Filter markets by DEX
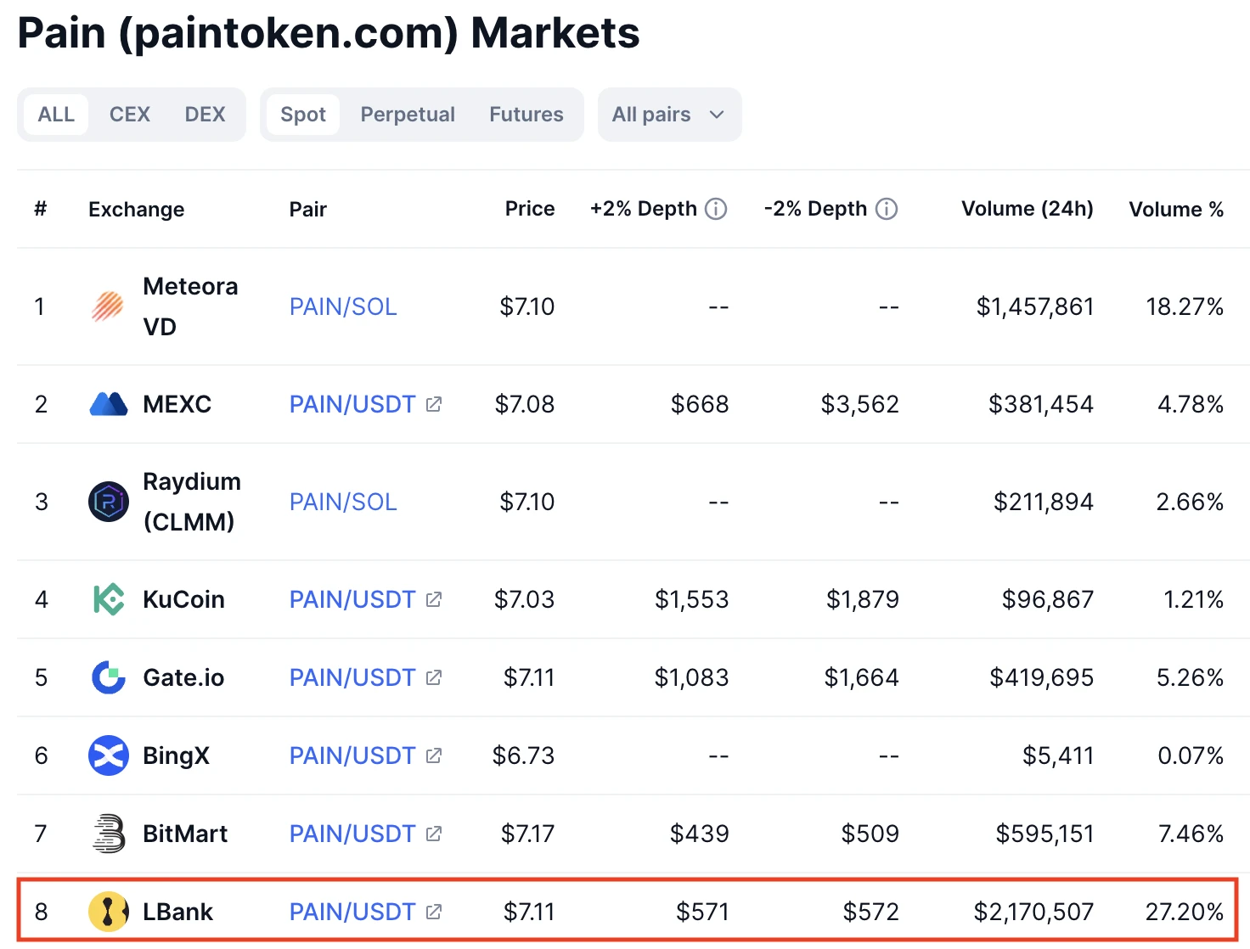The width and height of the screenshot is (1250, 949). coord(206,115)
